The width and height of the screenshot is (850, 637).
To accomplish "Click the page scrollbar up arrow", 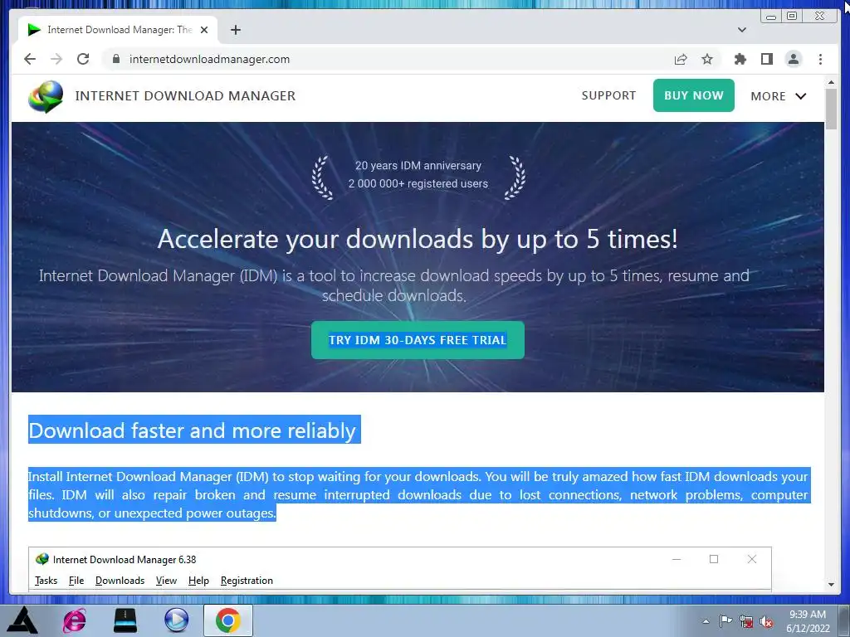I will [831, 82].
